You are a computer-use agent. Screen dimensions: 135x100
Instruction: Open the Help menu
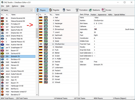click(x=22, y=6)
